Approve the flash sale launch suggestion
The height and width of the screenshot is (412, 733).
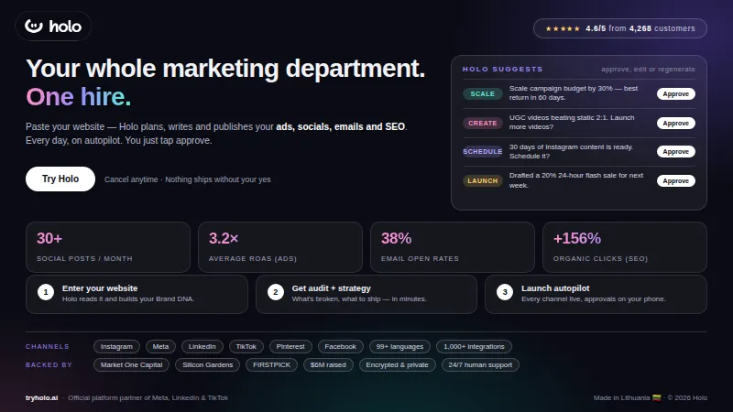(676, 180)
